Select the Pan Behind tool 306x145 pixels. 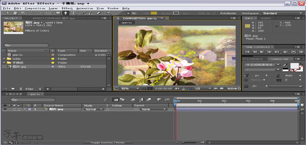[x=48, y=13]
